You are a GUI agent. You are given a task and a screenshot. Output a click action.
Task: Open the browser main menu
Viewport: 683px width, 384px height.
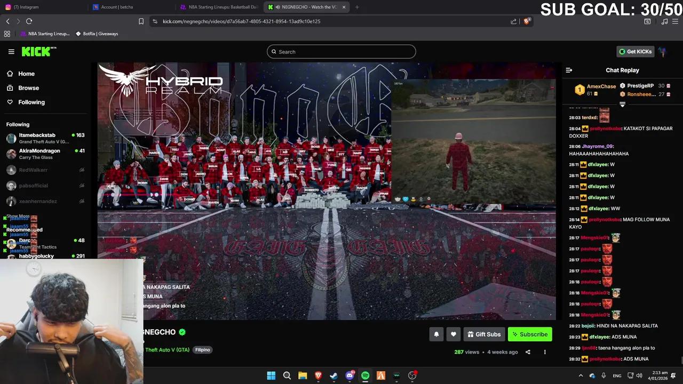676,21
